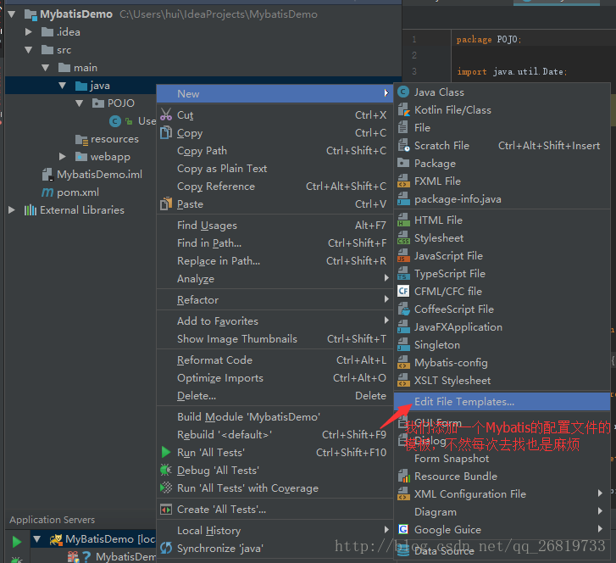The height and width of the screenshot is (563, 616).
Task: Choose Show Image Thumbnails
Action: (275, 339)
